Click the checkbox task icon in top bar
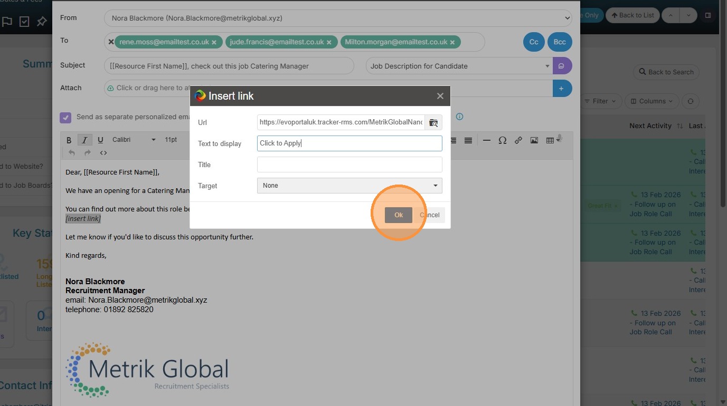 [24, 22]
